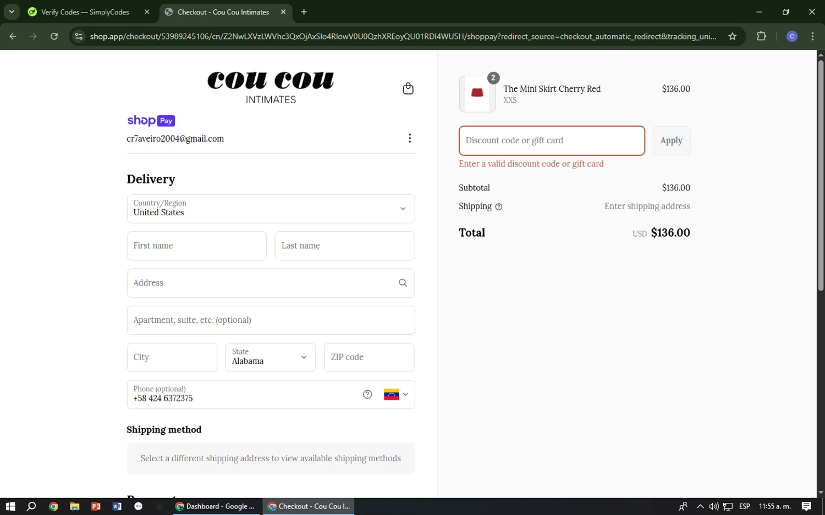Open the shopping cart bag icon
The height and width of the screenshot is (515, 825).
click(408, 88)
